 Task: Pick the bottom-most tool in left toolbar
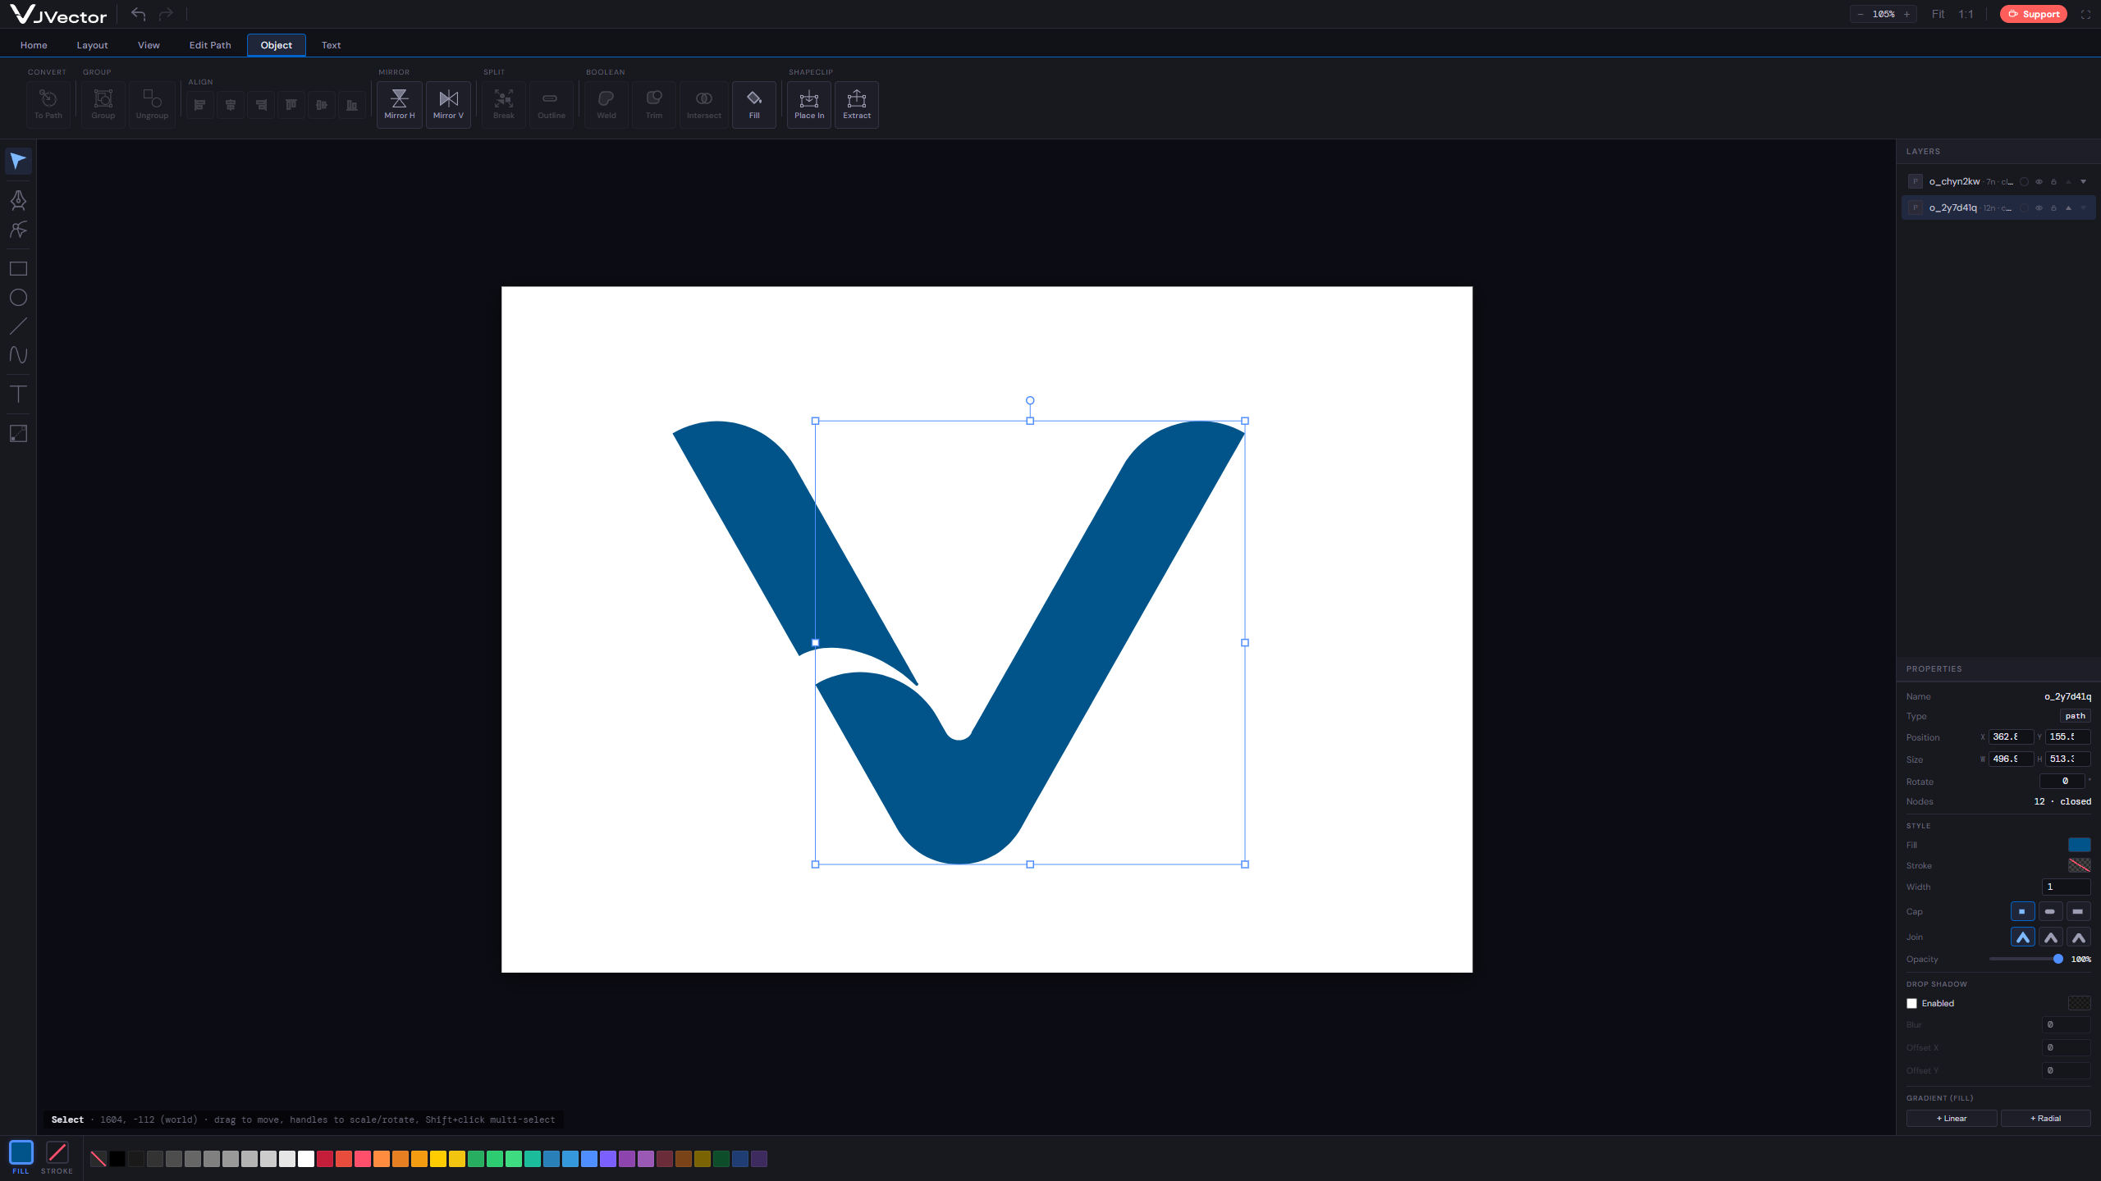[18, 434]
